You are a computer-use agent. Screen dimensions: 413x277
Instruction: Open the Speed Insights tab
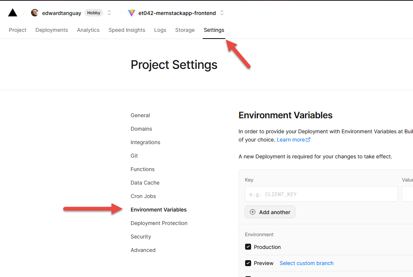[127, 30]
